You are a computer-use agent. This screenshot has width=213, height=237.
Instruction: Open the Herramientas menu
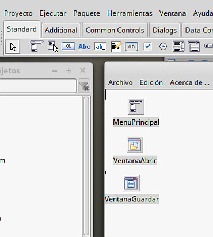click(130, 13)
